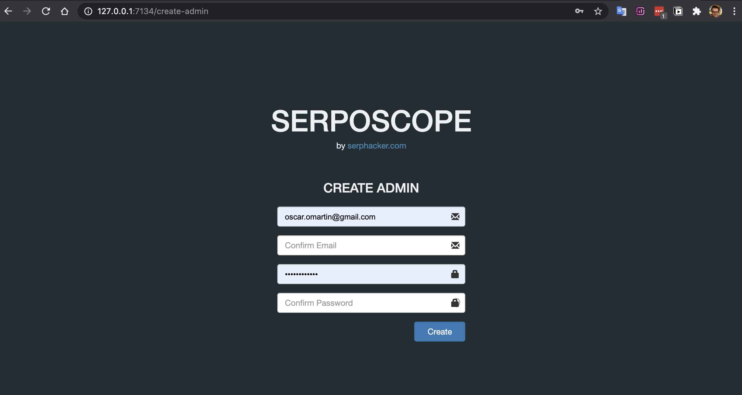Click the browser profile avatar icon
The height and width of the screenshot is (395, 742).
(x=716, y=11)
